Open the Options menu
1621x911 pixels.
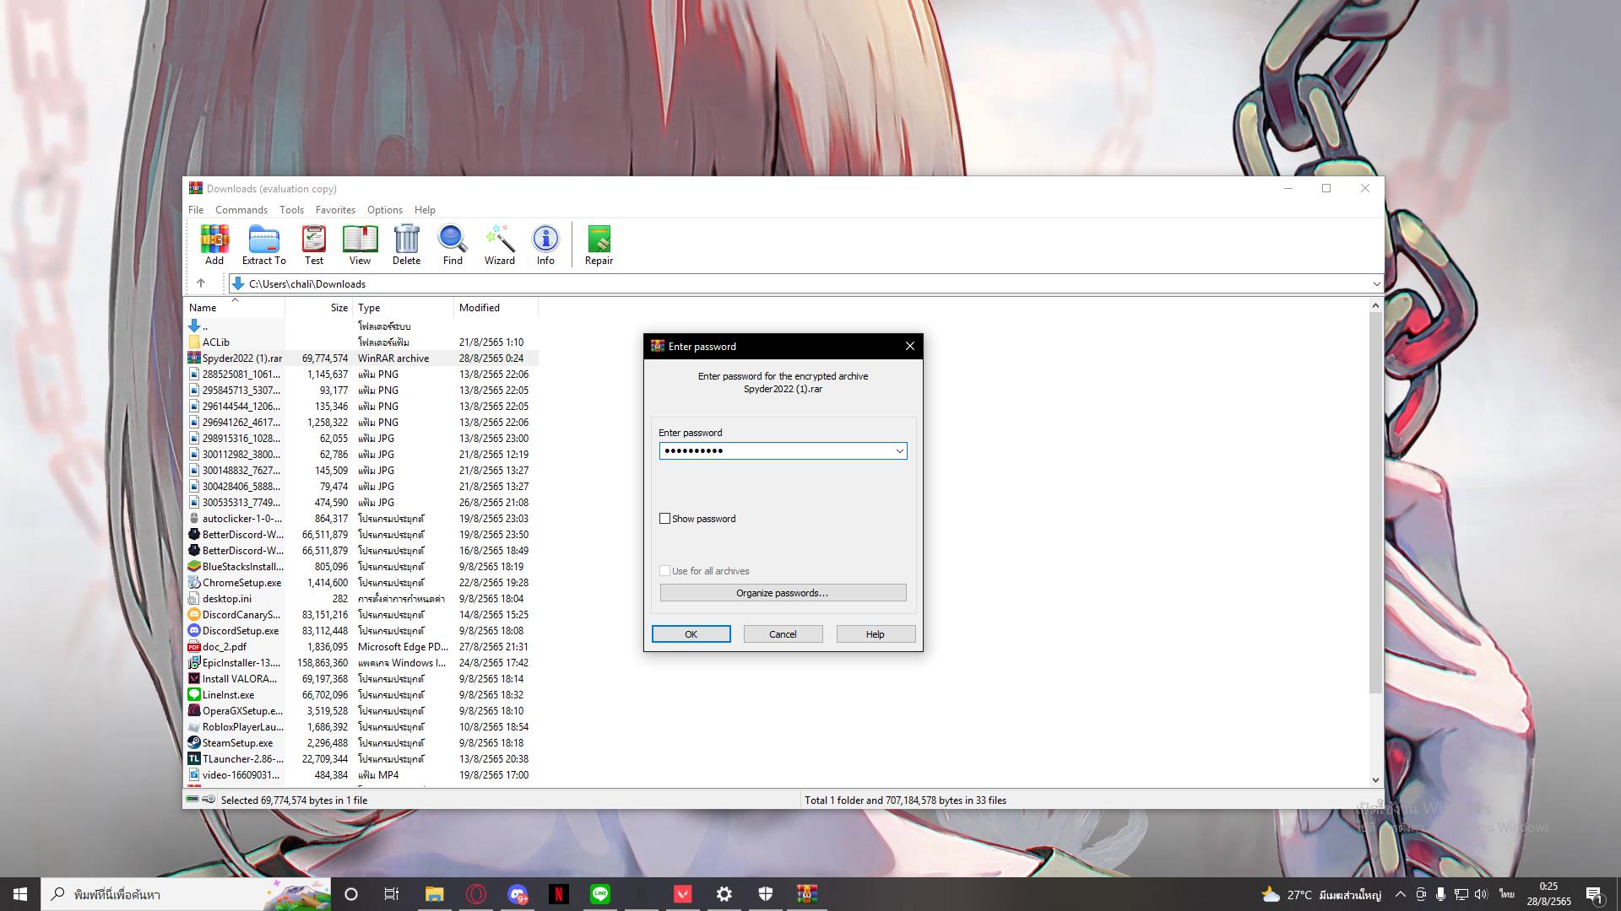(x=384, y=210)
